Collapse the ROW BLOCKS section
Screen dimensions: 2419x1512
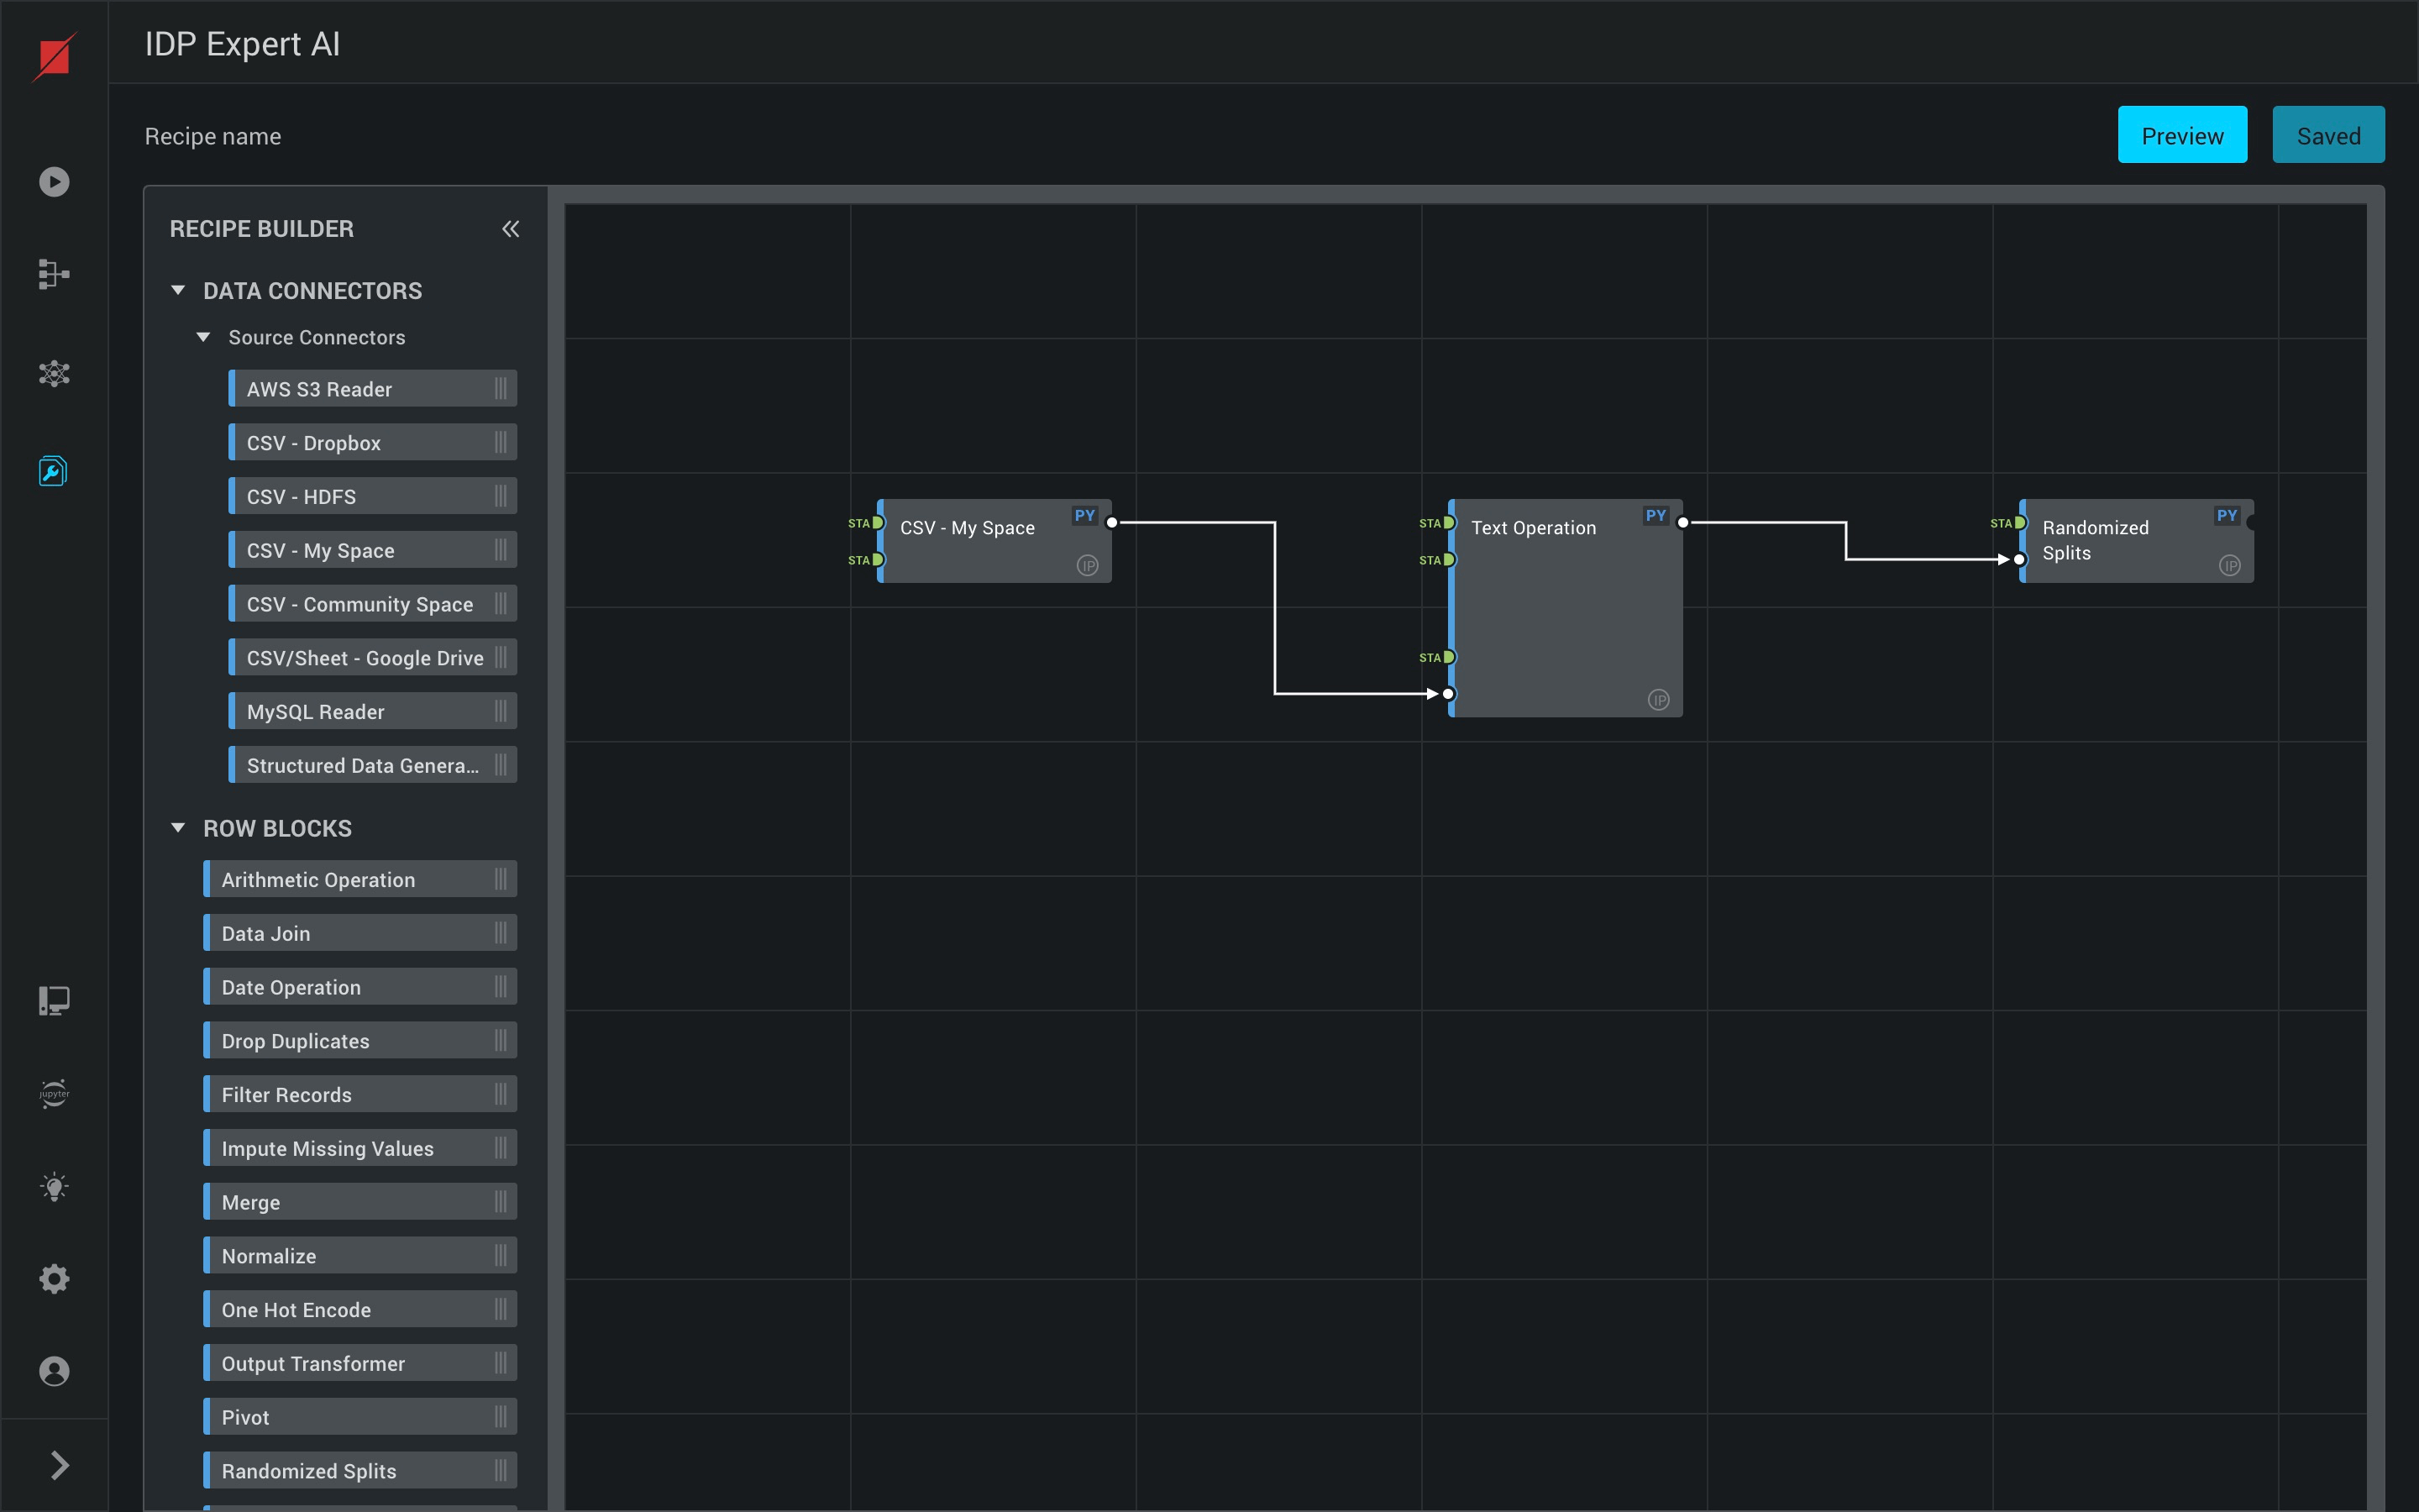click(x=178, y=828)
